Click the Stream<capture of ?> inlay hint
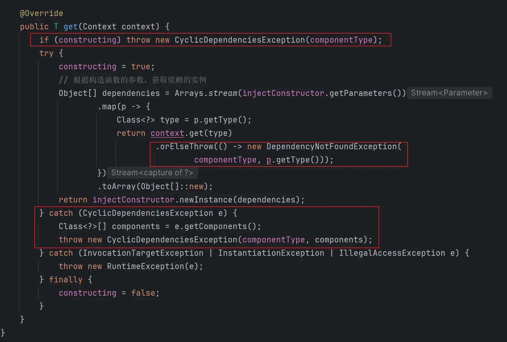Image resolution: width=507 pixels, height=342 pixels. point(152,173)
